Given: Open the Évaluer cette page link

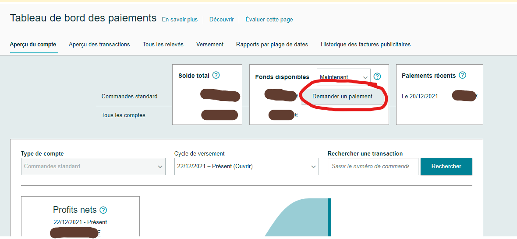Looking at the screenshot, I should (269, 19).
